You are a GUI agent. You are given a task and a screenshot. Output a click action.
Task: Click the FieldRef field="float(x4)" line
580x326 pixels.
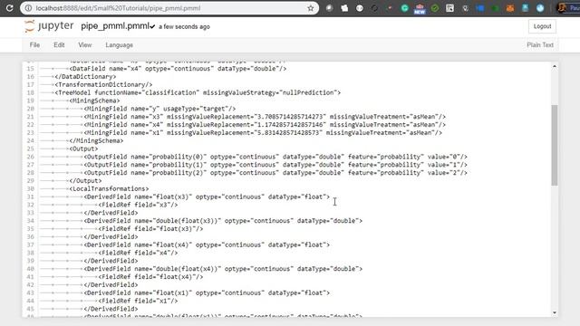[151, 277]
